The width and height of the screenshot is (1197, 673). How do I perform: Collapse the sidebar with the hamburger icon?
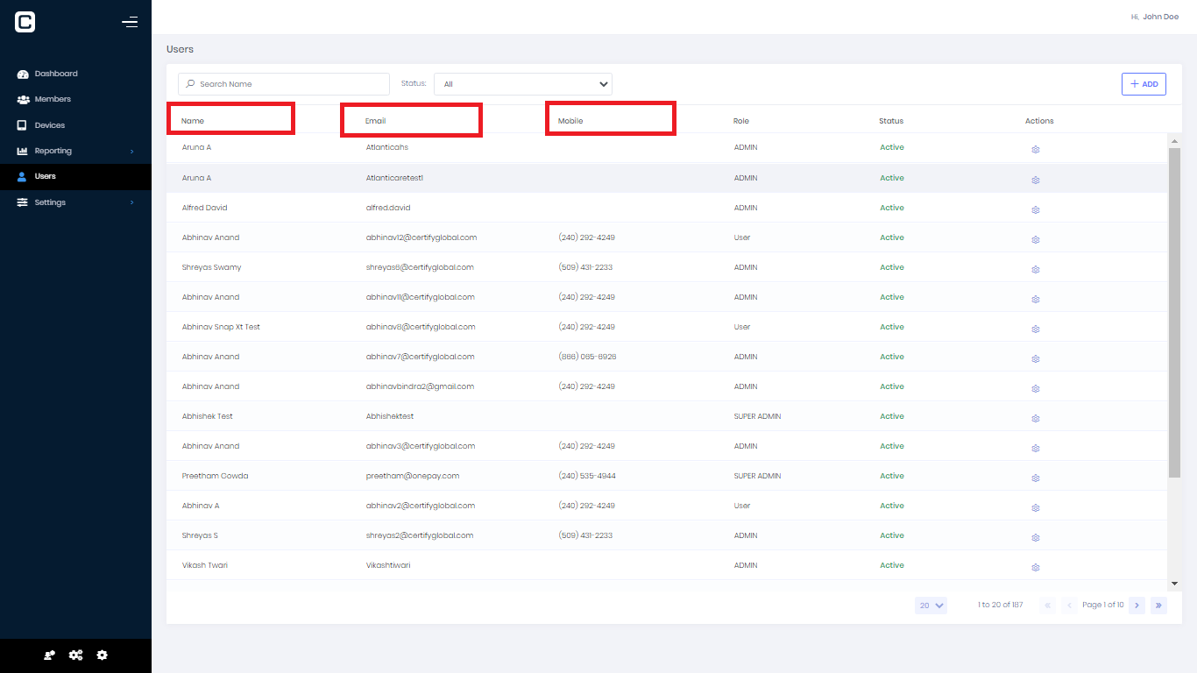tap(130, 22)
